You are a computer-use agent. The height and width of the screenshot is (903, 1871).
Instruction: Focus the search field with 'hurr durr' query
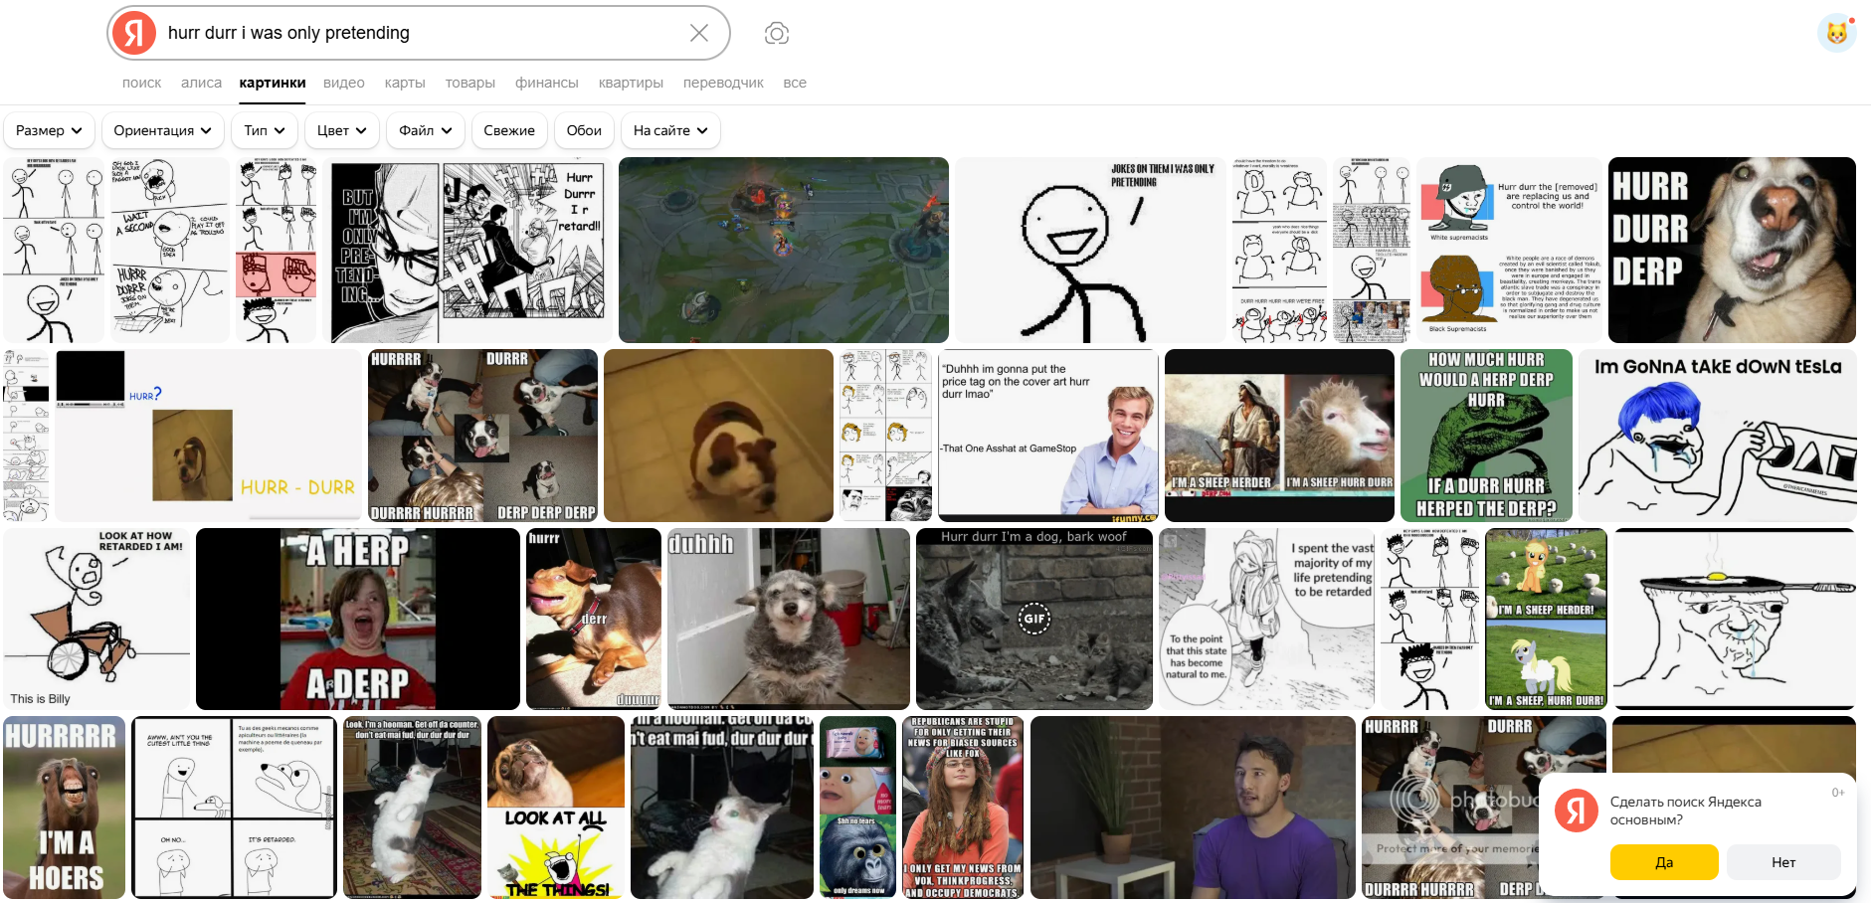[423, 33]
